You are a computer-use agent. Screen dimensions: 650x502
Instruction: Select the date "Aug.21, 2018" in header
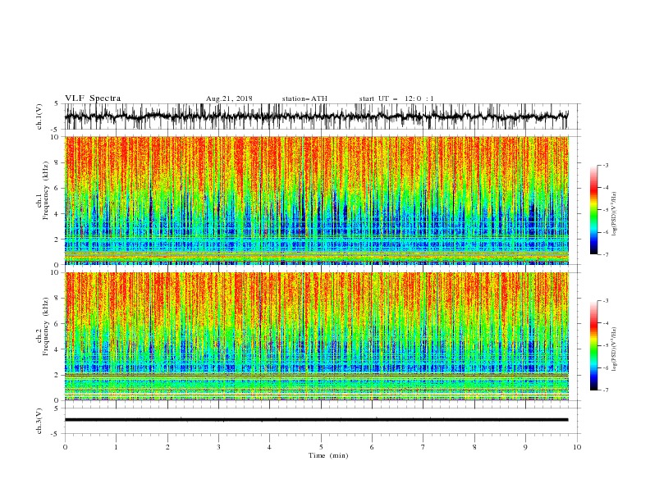(229, 98)
